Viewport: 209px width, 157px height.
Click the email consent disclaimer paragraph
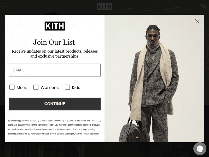click(x=54, y=127)
